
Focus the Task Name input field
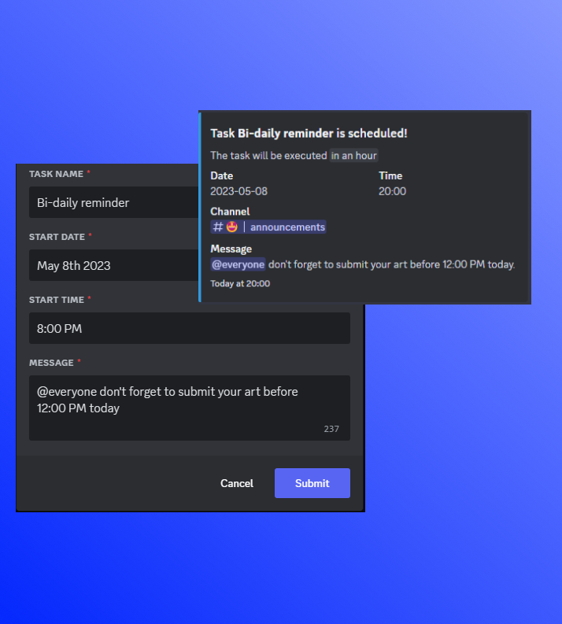point(114,202)
